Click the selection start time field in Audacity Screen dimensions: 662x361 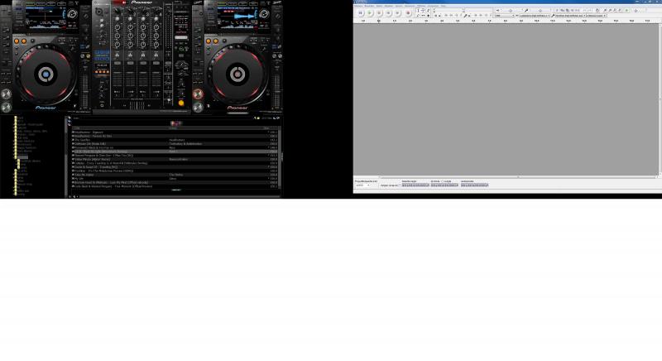pyautogui.click(x=415, y=185)
